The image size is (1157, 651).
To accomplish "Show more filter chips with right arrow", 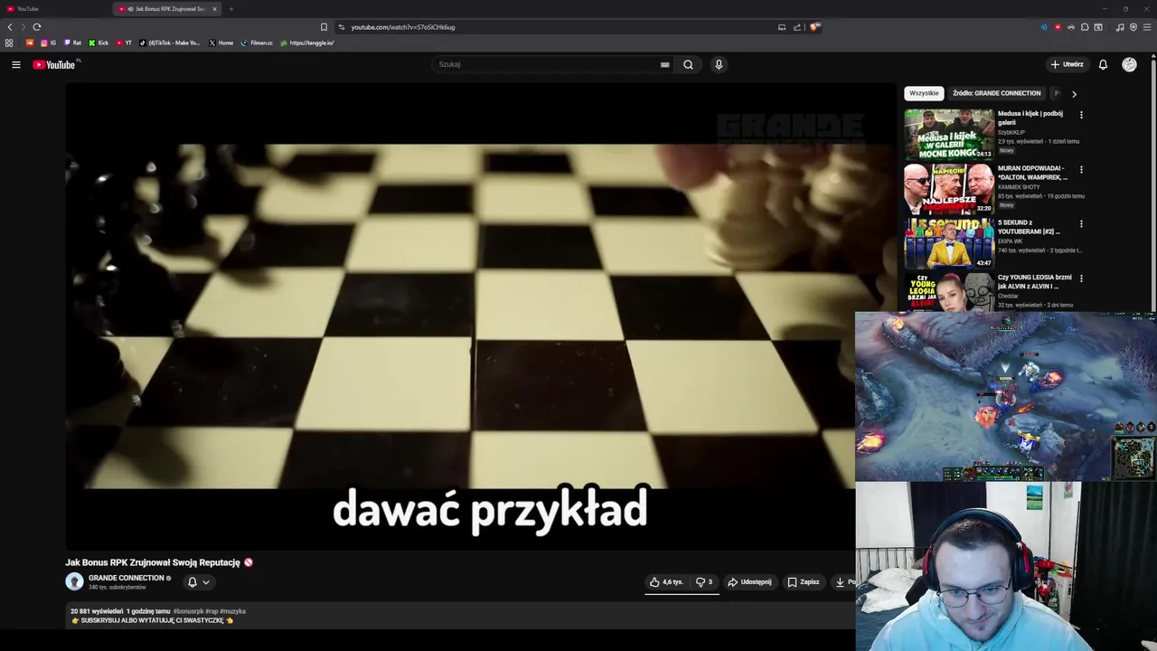I will [1074, 93].
